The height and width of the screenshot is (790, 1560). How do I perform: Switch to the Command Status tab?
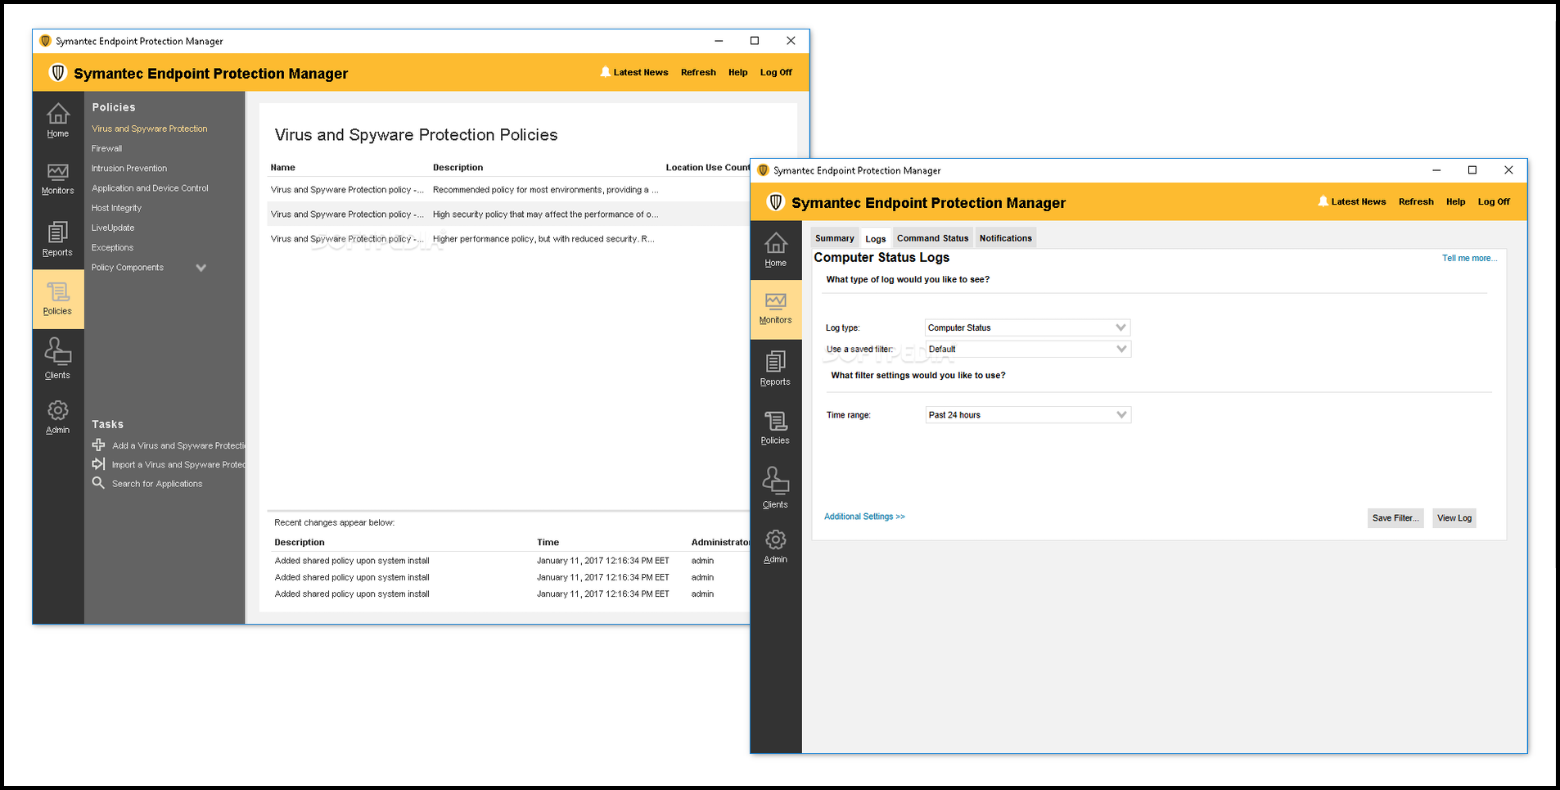pyautogui.click(x=932, y=238)
